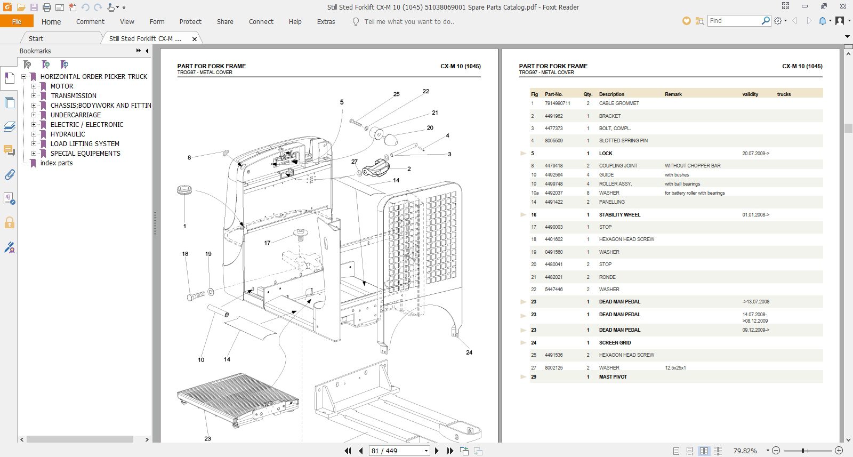Go to the next page button
853x457 pixels.
point(437,451)
